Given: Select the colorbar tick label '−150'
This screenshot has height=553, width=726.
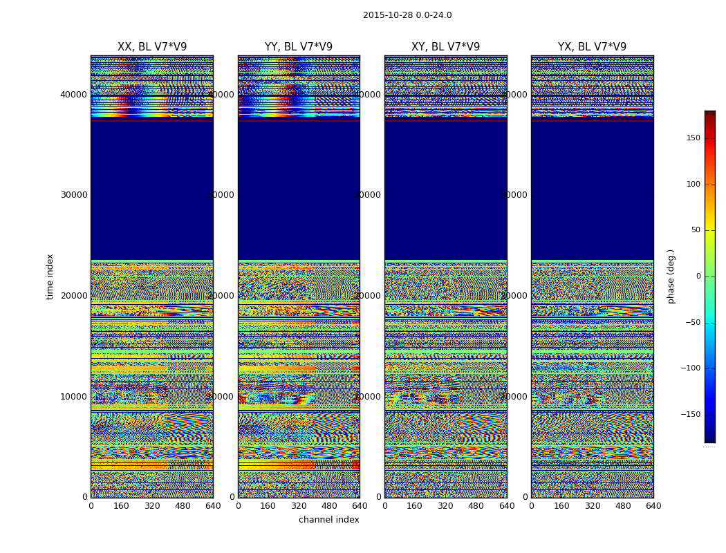Looking at the screenshot, I should coord(691,415).
